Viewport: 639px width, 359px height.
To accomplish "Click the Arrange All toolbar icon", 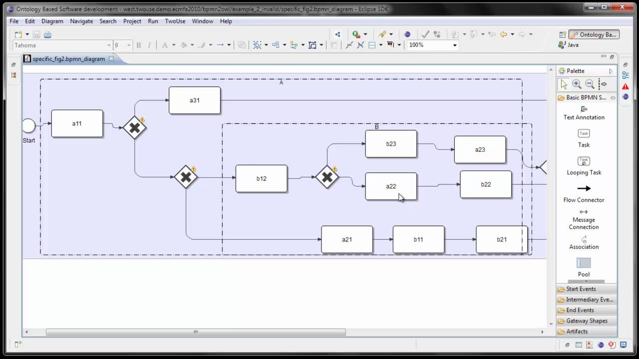I will pyautogui.click(x=276, y=45).
